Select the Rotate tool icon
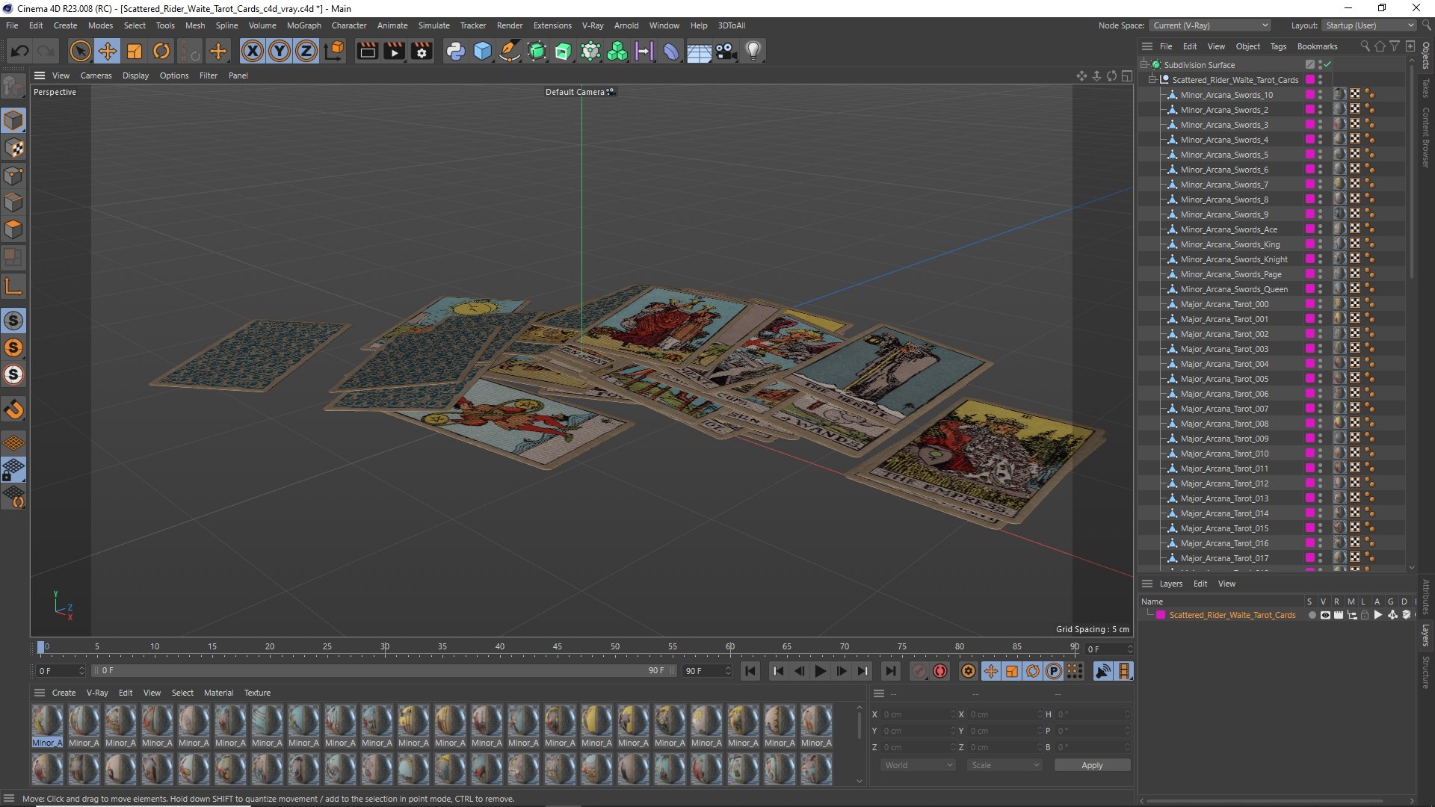1435x807 pixels. (161, 51)
